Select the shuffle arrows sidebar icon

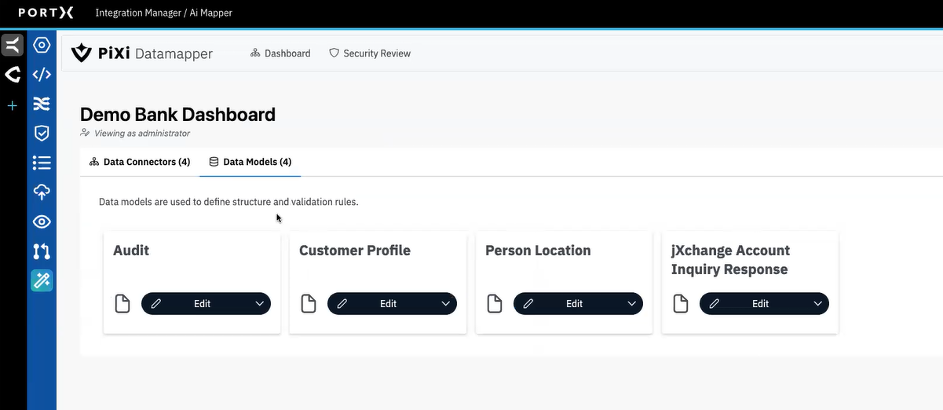tap(42, 104)
